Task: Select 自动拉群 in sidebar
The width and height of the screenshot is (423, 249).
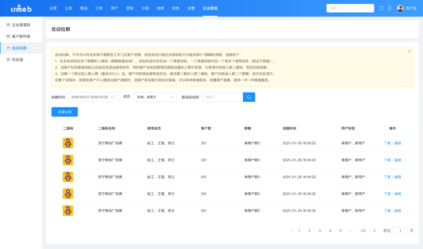Action: 21,48
